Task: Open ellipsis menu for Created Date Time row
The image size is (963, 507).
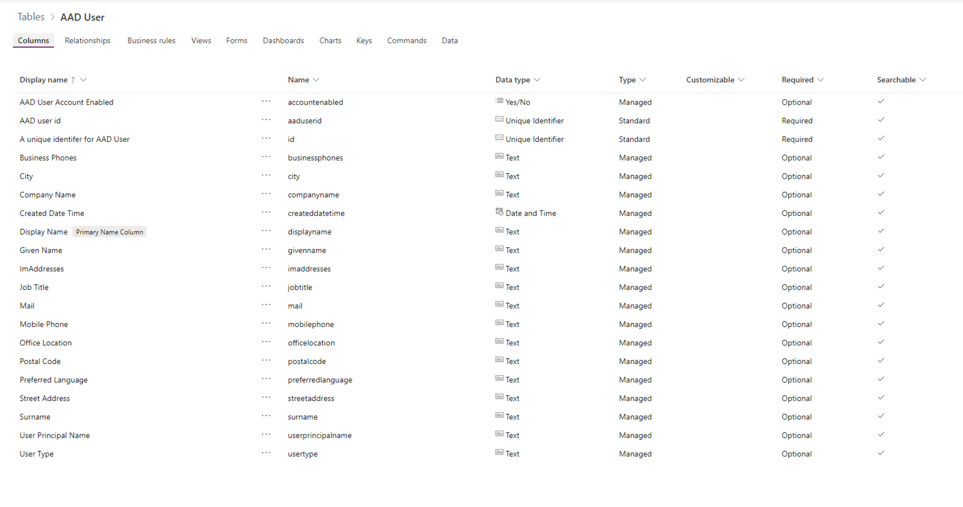Action: point(266,213)
